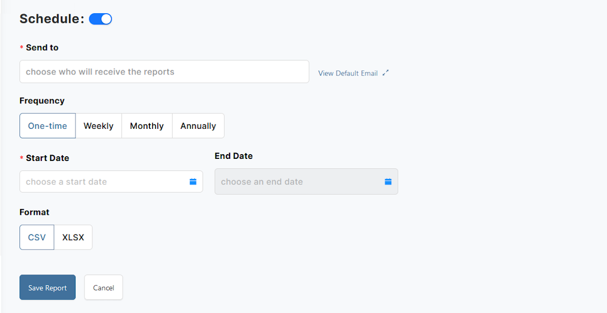Turn off the Schedule toggle
Screen dimensions: 607x313
[100, 18]
